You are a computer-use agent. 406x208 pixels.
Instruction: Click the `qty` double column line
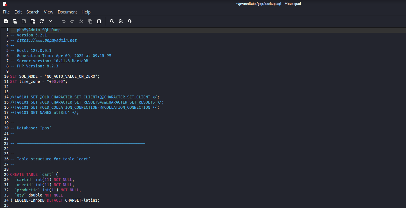pos(39,195)
